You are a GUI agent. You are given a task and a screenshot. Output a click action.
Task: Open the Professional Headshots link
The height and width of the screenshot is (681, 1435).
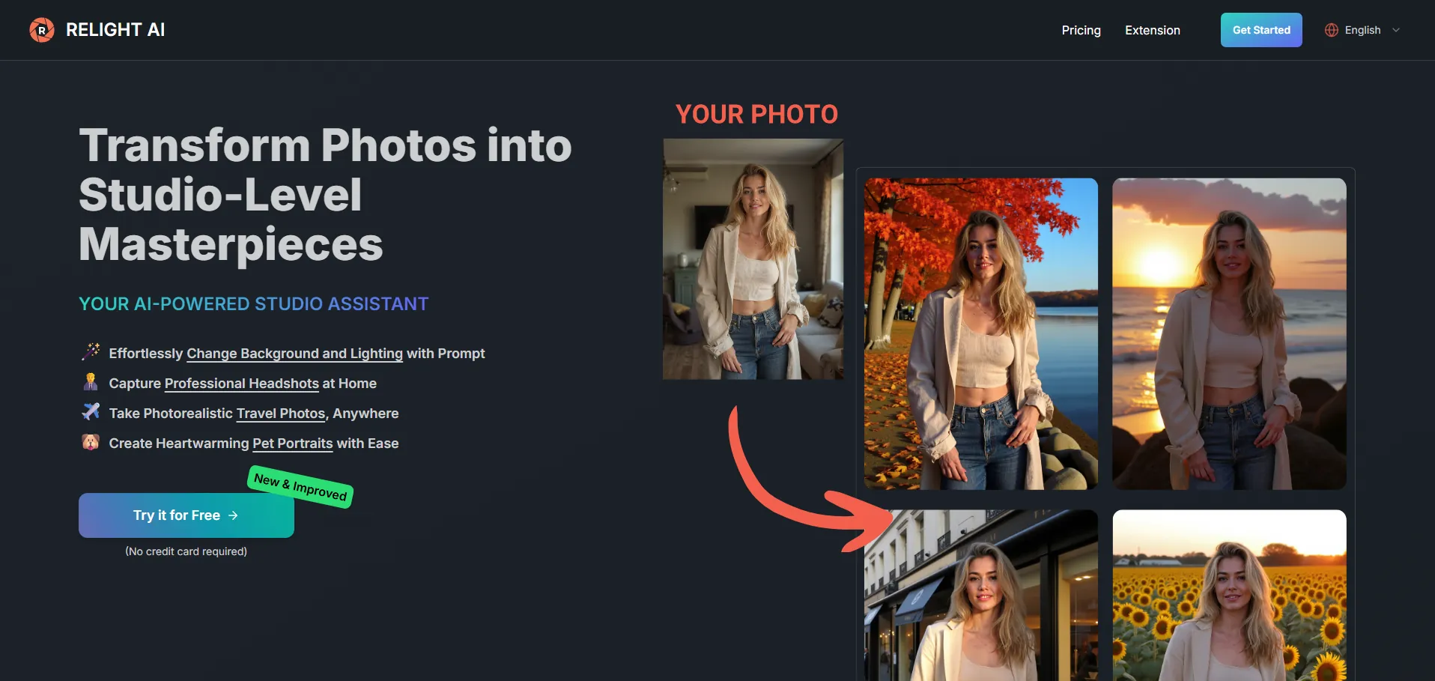[241, 384]
